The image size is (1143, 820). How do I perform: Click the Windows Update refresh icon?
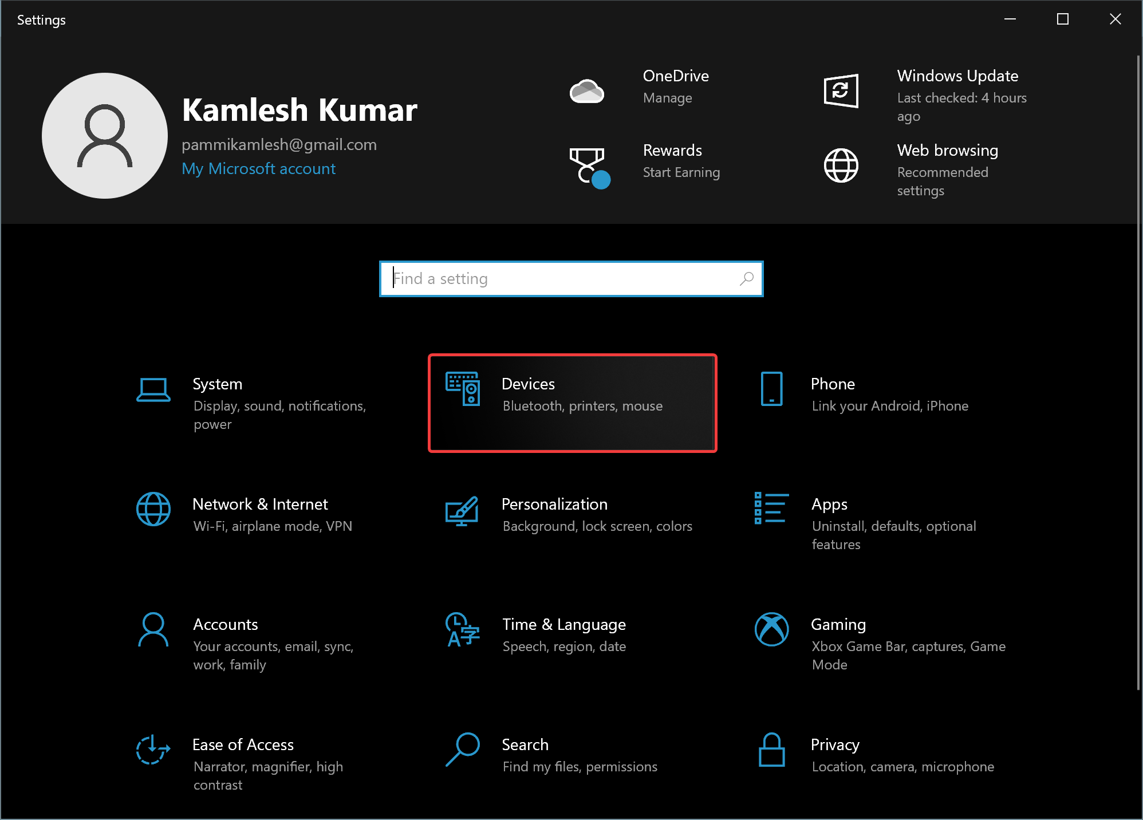pos(841,91)
